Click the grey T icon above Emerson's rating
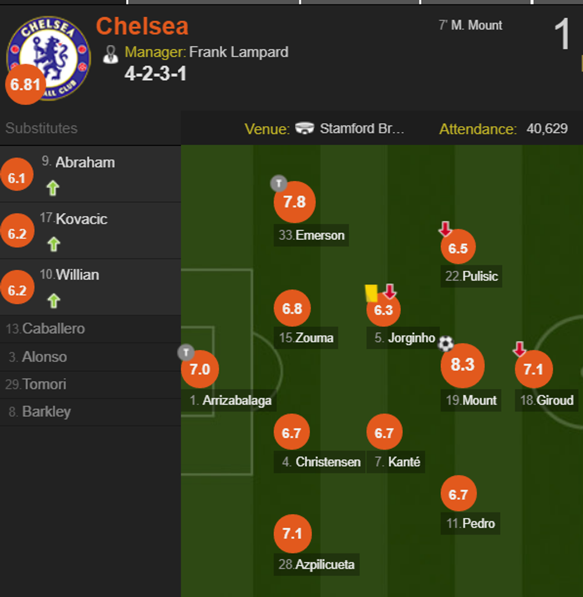The height and width of the screenshot is (597, 583). click(x=278, y=184)
